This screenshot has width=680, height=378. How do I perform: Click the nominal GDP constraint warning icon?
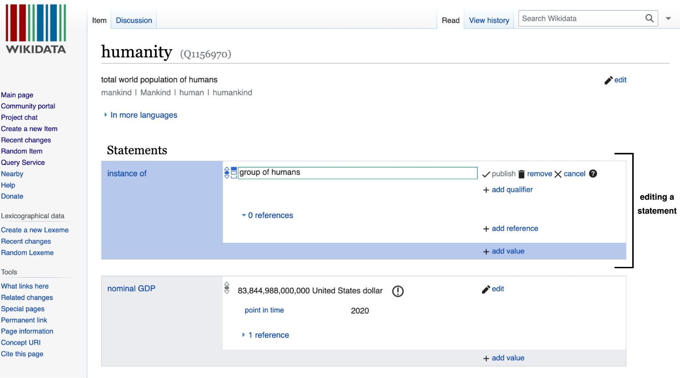click(x=398, y=291)
